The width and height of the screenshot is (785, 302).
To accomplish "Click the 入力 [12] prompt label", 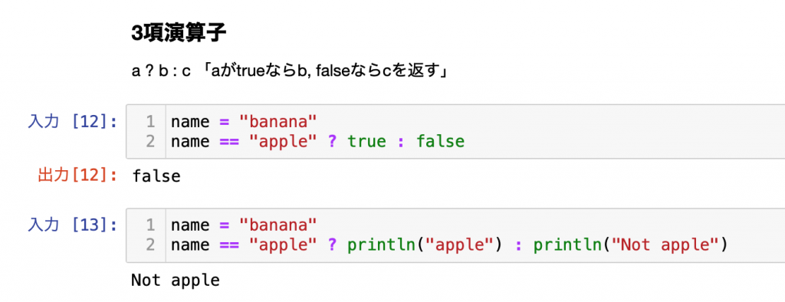I will (73, 122).
